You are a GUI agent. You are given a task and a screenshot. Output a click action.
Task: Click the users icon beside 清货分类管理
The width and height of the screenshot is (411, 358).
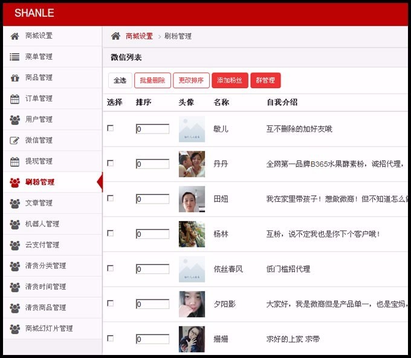pos(15,266)
